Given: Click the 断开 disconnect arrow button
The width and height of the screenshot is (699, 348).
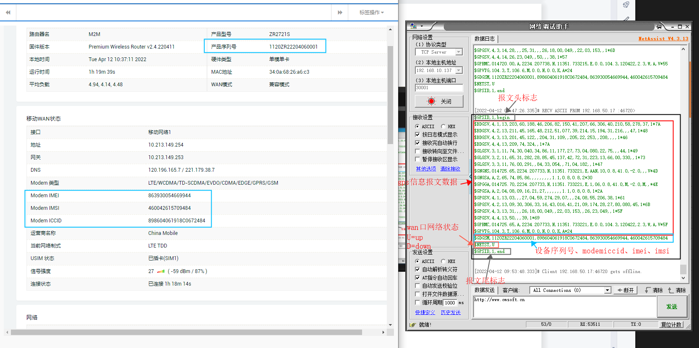Looking at the screenshot, I should pyautogui.click(x=625, y=290).
